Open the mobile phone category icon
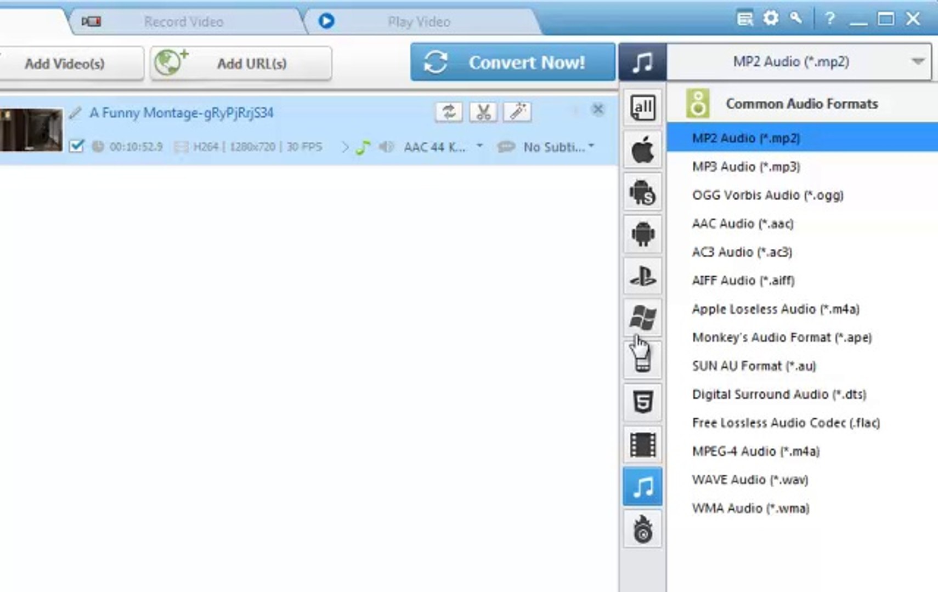The image size is (938, 592). [642, 360]
